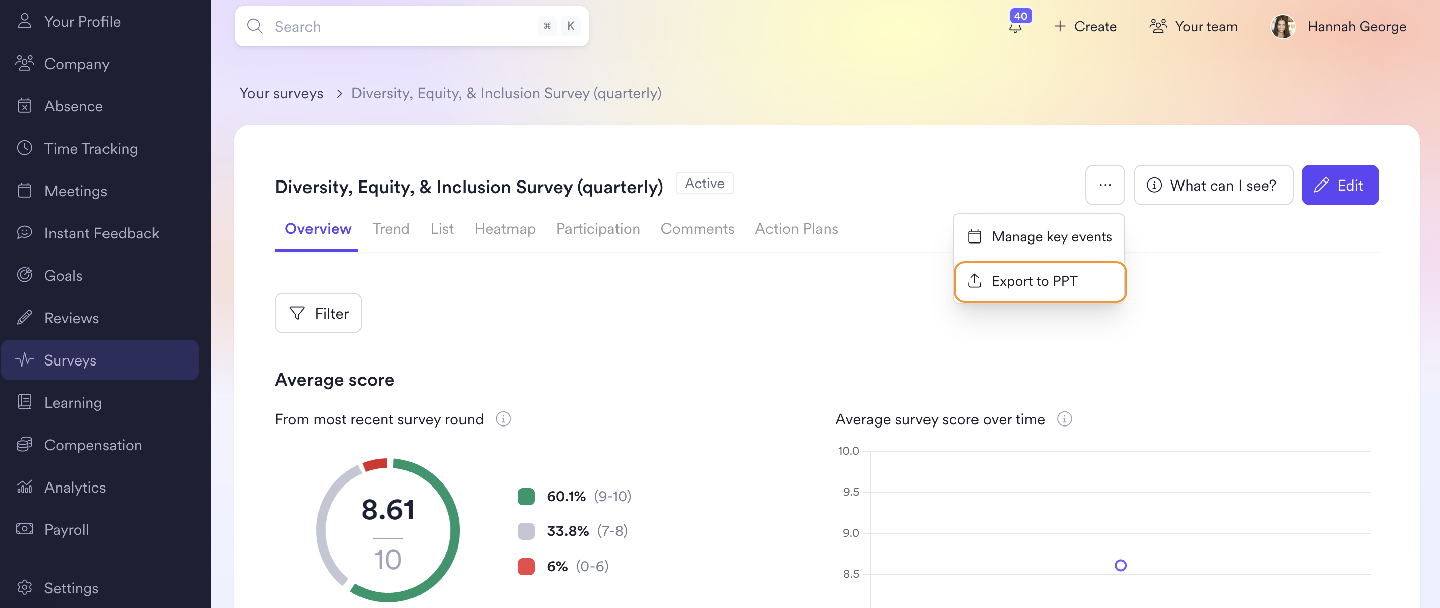Click the notifications bell icon
The image size is (1440, 608).
1015,26
